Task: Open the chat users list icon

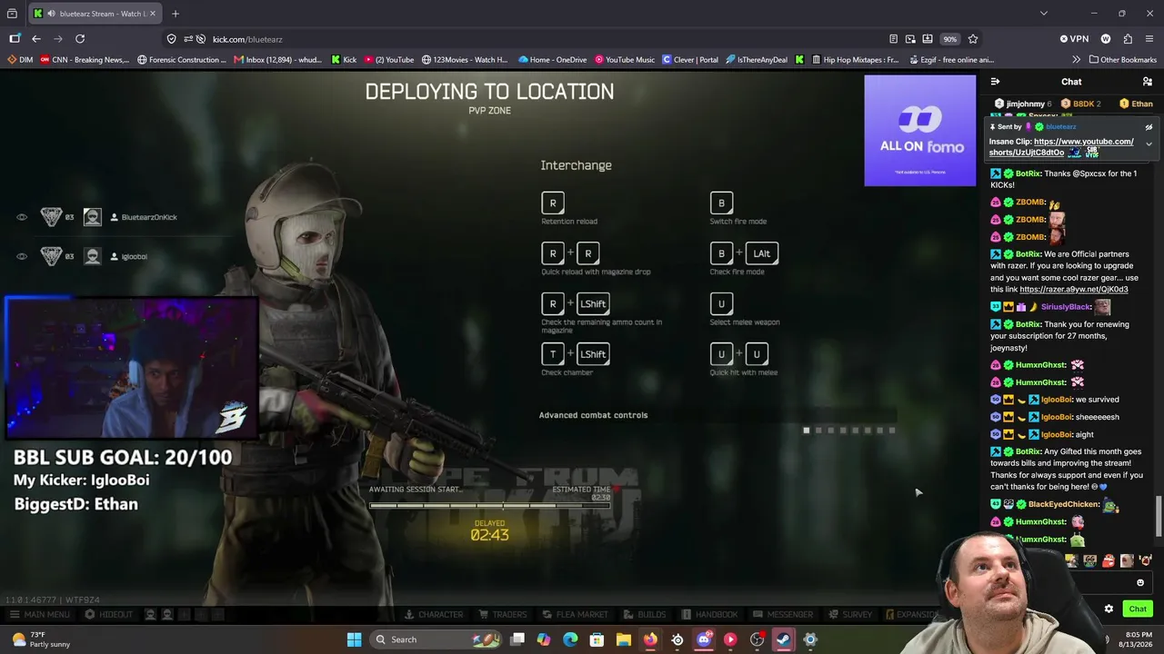Action: pos(1148,82)
